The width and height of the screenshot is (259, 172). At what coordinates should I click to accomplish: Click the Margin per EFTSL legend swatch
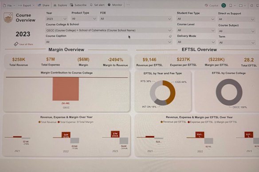pos(215,122)
